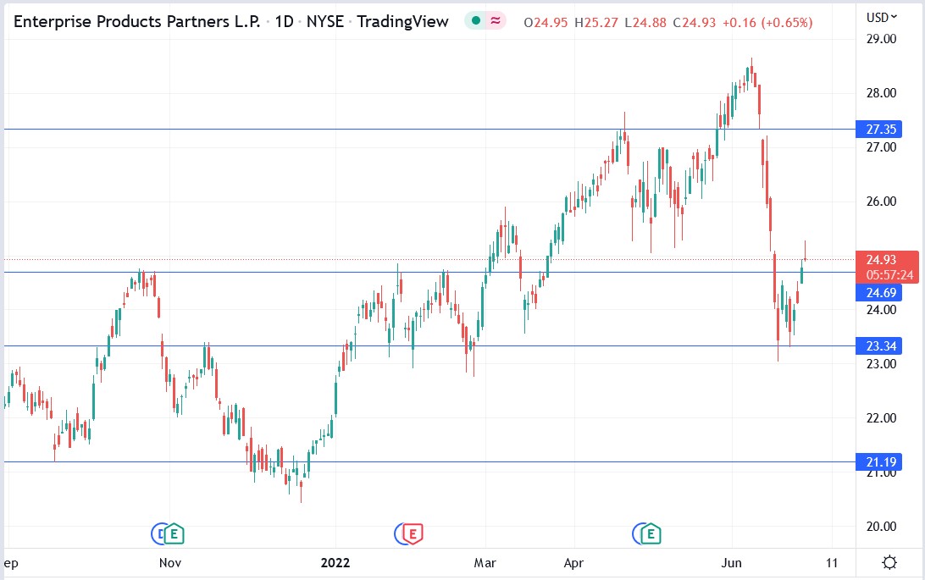This screenshot has width=925, height=580.
Task: Click the Jun time axis label
Action: point(732,563)
